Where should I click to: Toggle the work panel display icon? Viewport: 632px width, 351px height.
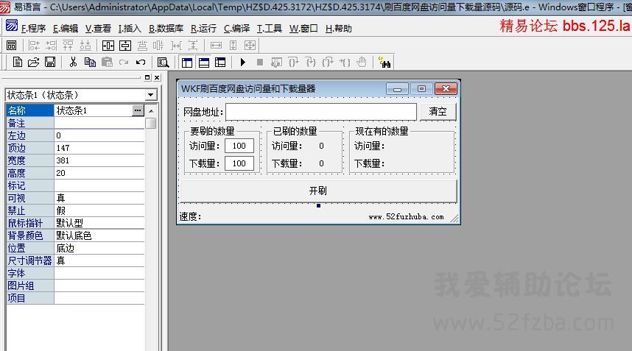(x=187, y=63)
